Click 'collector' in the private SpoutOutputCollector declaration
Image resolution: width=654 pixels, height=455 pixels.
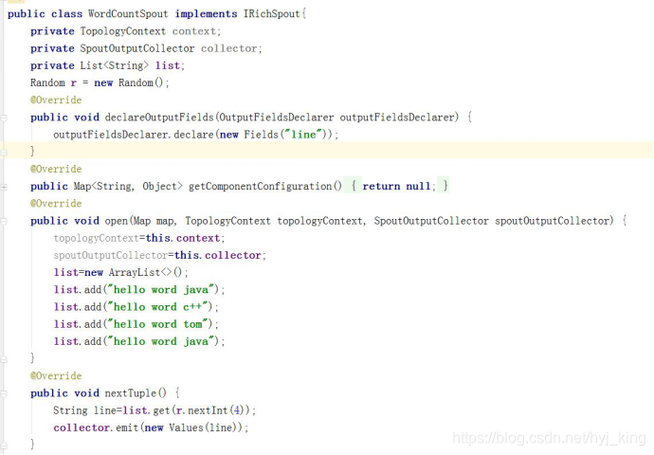(229, 48)
